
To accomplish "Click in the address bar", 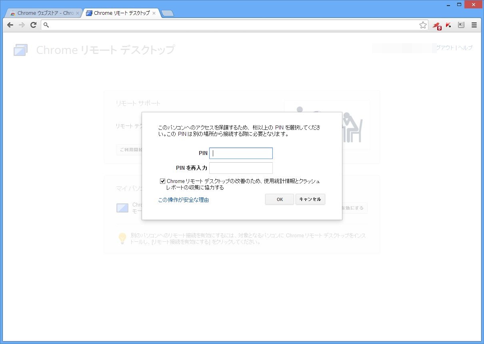I will pos(234,25).
